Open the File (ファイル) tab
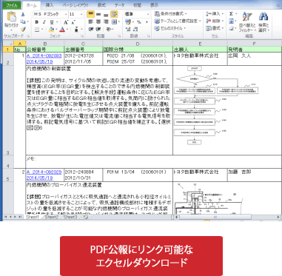The height and width of the screenshot is (276, 282). [x=12, y=5]
